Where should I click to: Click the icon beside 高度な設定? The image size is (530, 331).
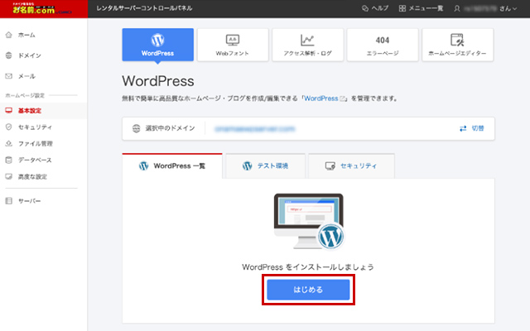click(9, 176)
